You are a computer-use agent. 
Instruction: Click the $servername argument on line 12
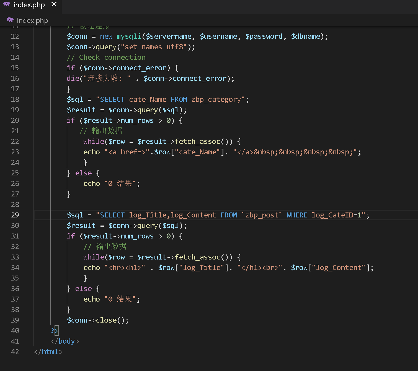169,36
